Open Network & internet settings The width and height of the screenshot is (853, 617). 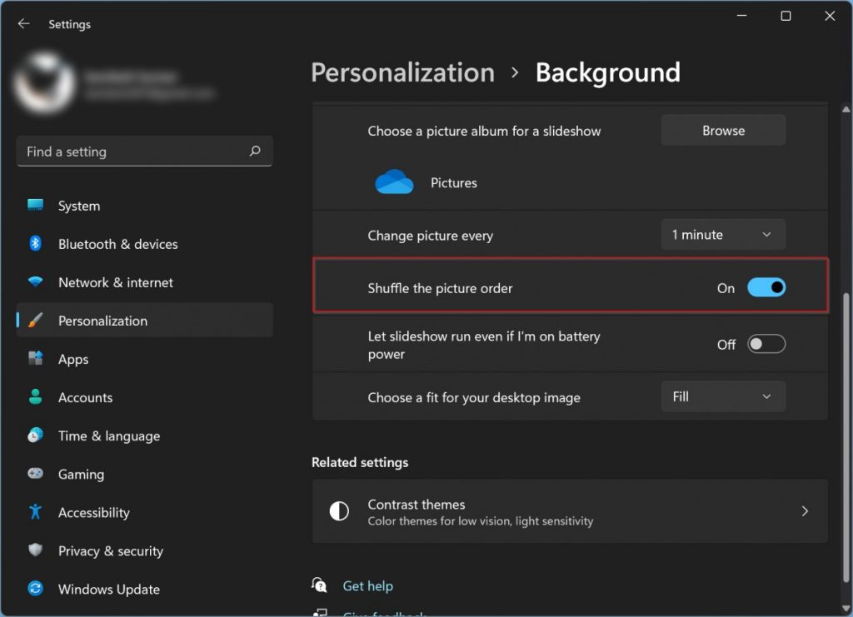tap(116, 282)
